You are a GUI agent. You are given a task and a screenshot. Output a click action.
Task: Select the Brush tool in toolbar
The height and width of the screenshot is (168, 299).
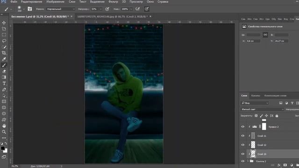4,65
